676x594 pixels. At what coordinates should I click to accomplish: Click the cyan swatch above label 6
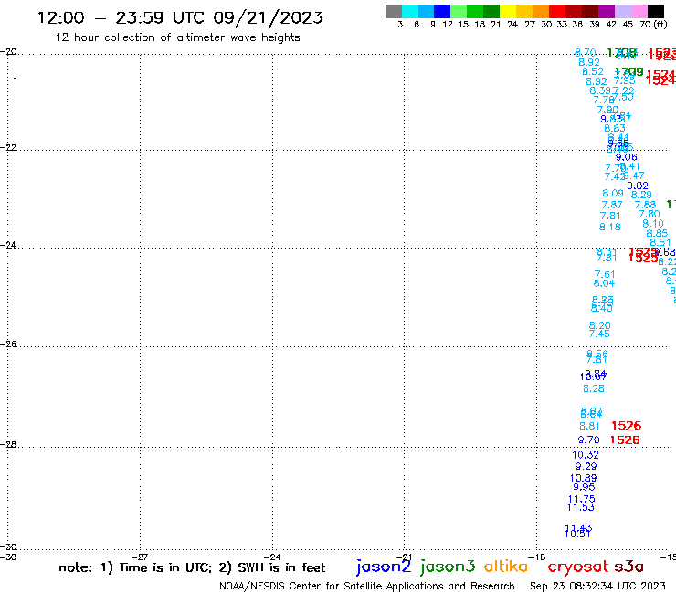[x=410, y=12]
